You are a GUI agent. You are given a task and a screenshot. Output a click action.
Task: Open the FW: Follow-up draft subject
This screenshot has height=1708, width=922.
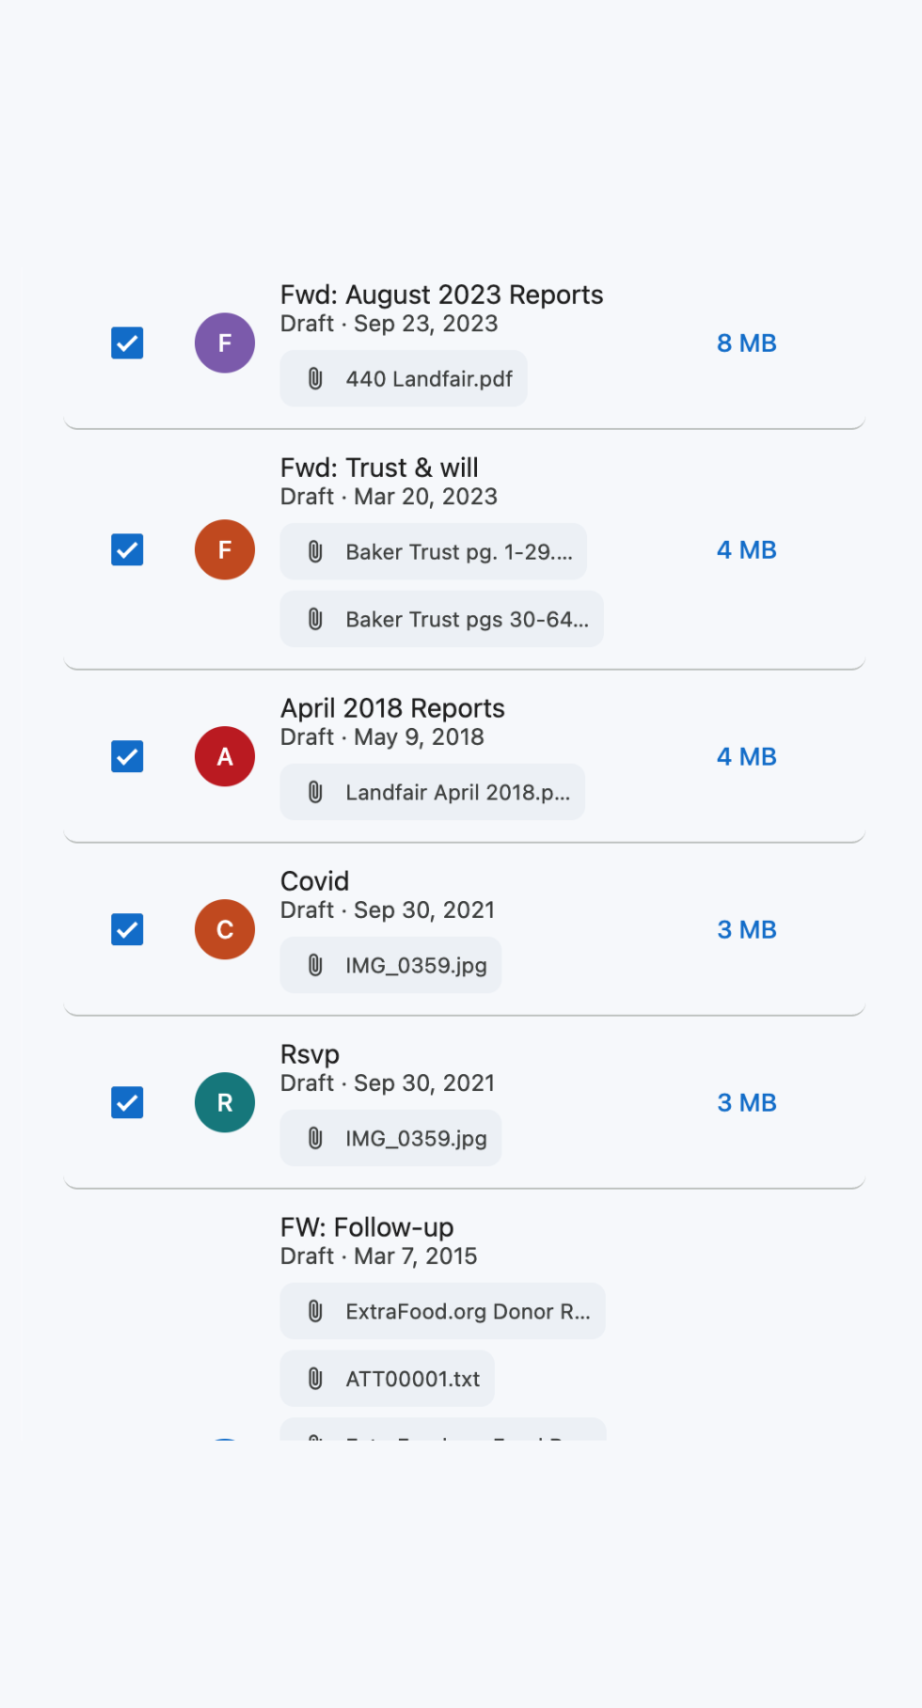(367, 1227)
